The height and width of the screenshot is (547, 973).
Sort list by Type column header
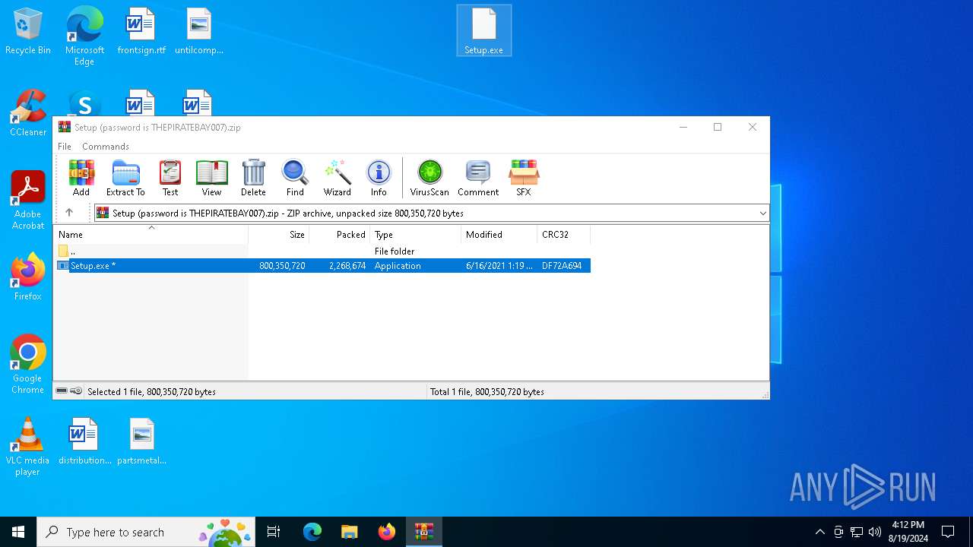(416, 235)
